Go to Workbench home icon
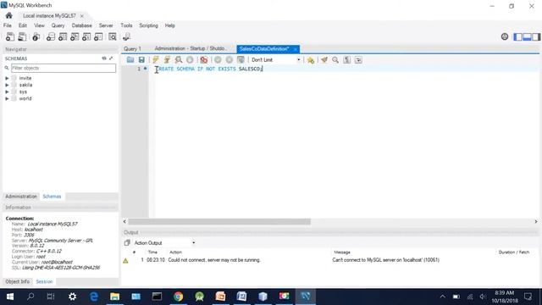Screen dimensions: 542x305 [9, 15]
